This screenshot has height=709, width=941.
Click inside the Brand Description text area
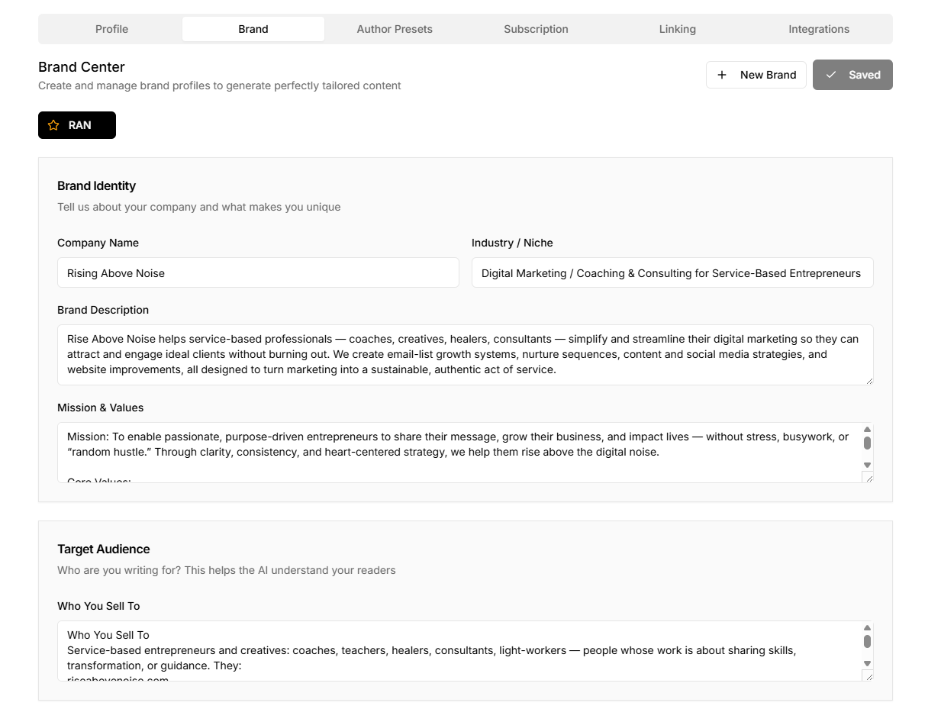[x=465, y=355]
